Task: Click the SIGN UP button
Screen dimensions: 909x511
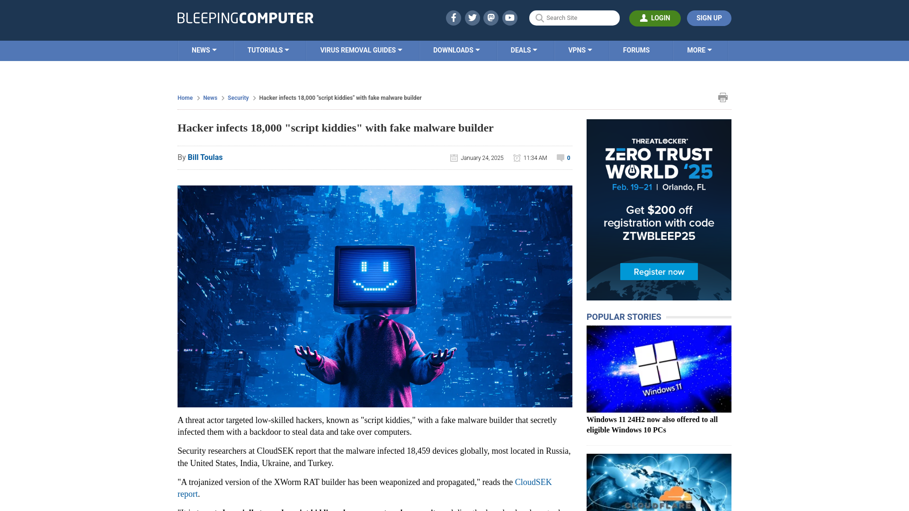Action: click(709, 18)
